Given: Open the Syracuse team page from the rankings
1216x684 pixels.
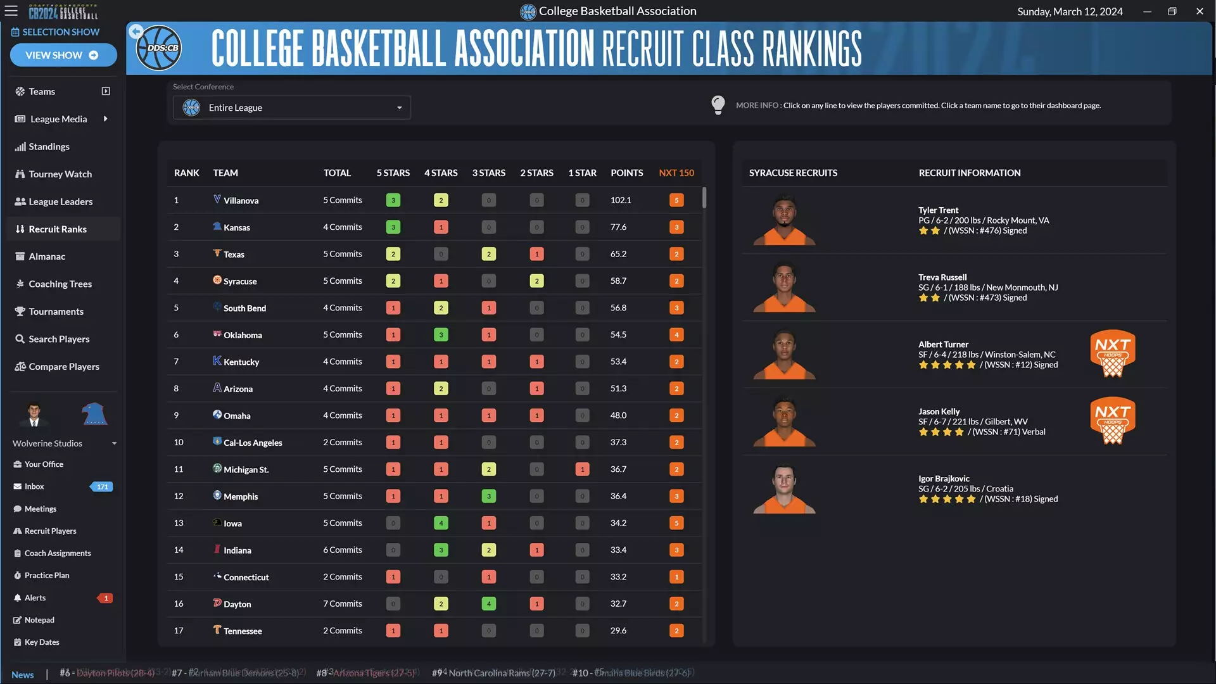Looking at the screenshot, I should coord(241,281).
